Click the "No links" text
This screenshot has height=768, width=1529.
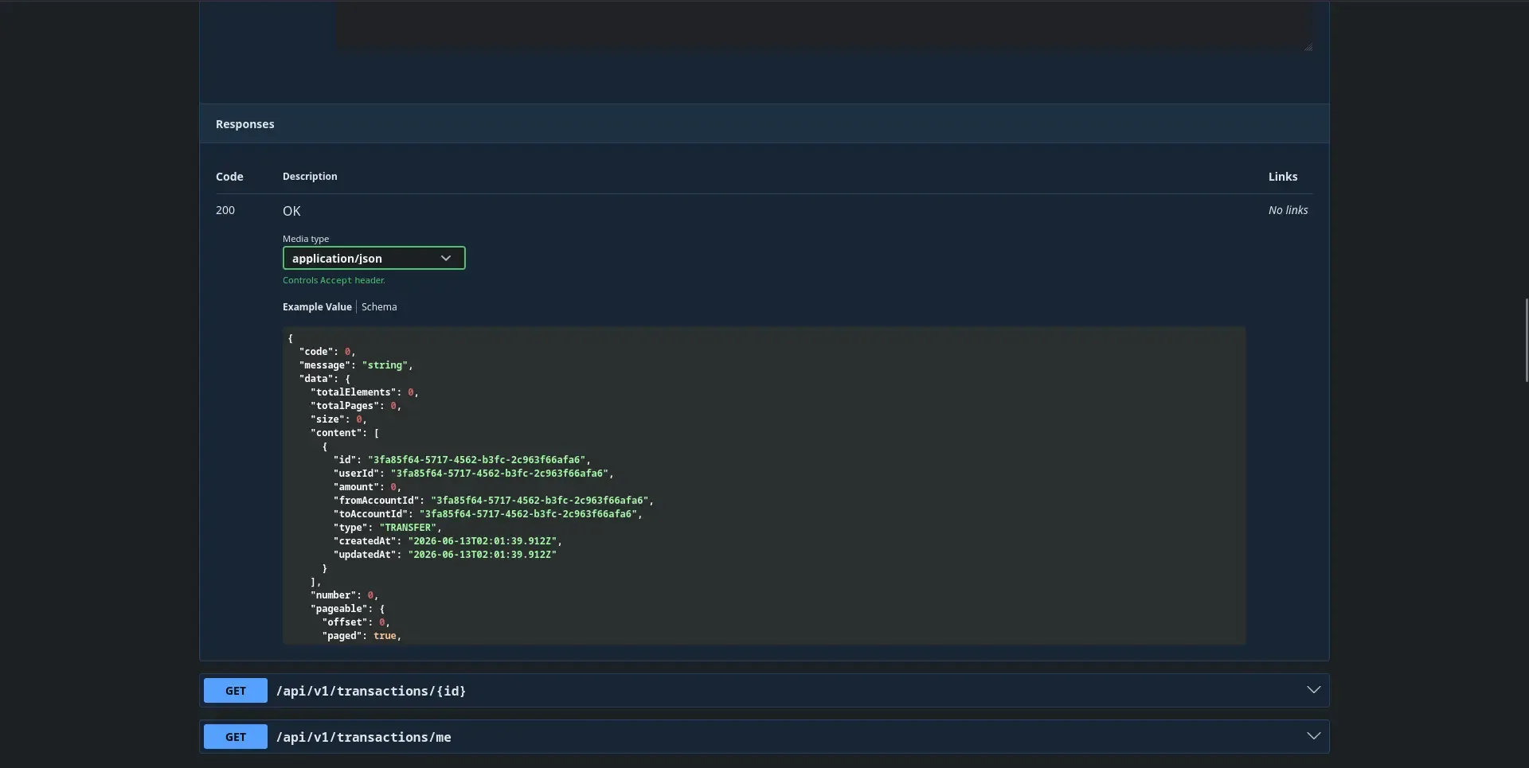point(1288,210)
